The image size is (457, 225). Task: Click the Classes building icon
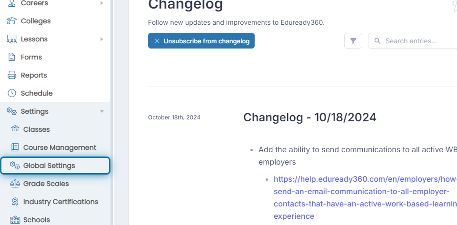click(x=15, y=129)
